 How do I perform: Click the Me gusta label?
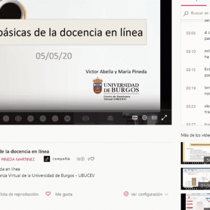64,194
